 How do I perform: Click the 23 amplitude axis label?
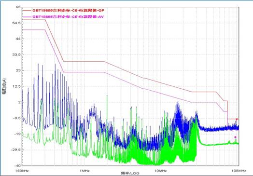pos(18,70)
